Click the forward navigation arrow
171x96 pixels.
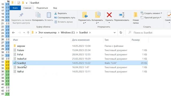click(x=20, y=33)
